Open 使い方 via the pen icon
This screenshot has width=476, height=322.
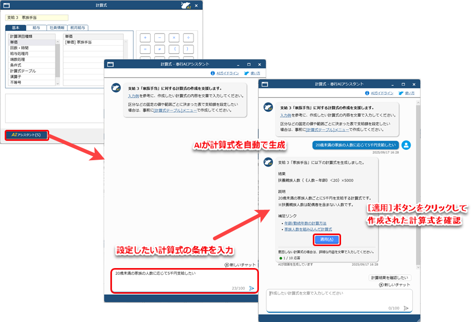click(x=401, y=93)
